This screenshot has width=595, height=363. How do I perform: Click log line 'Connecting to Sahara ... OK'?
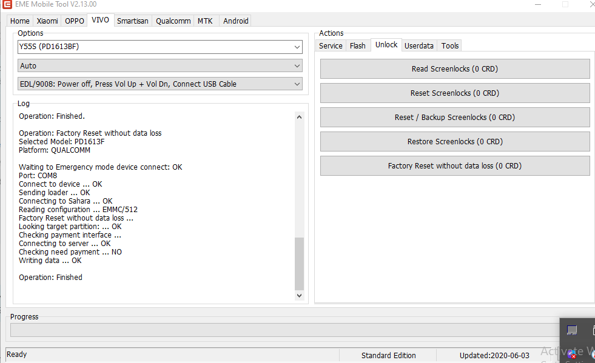point(66,201)
